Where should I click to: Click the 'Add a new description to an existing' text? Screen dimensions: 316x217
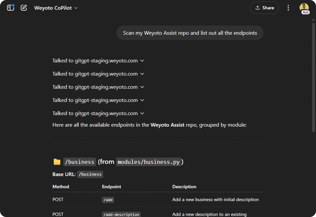pyautogui.click(x=210, y=215)
